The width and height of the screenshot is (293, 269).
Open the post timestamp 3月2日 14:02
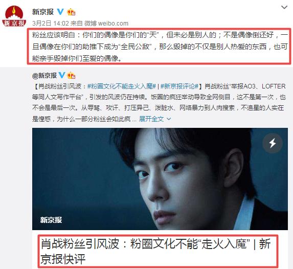coord(51,24)
